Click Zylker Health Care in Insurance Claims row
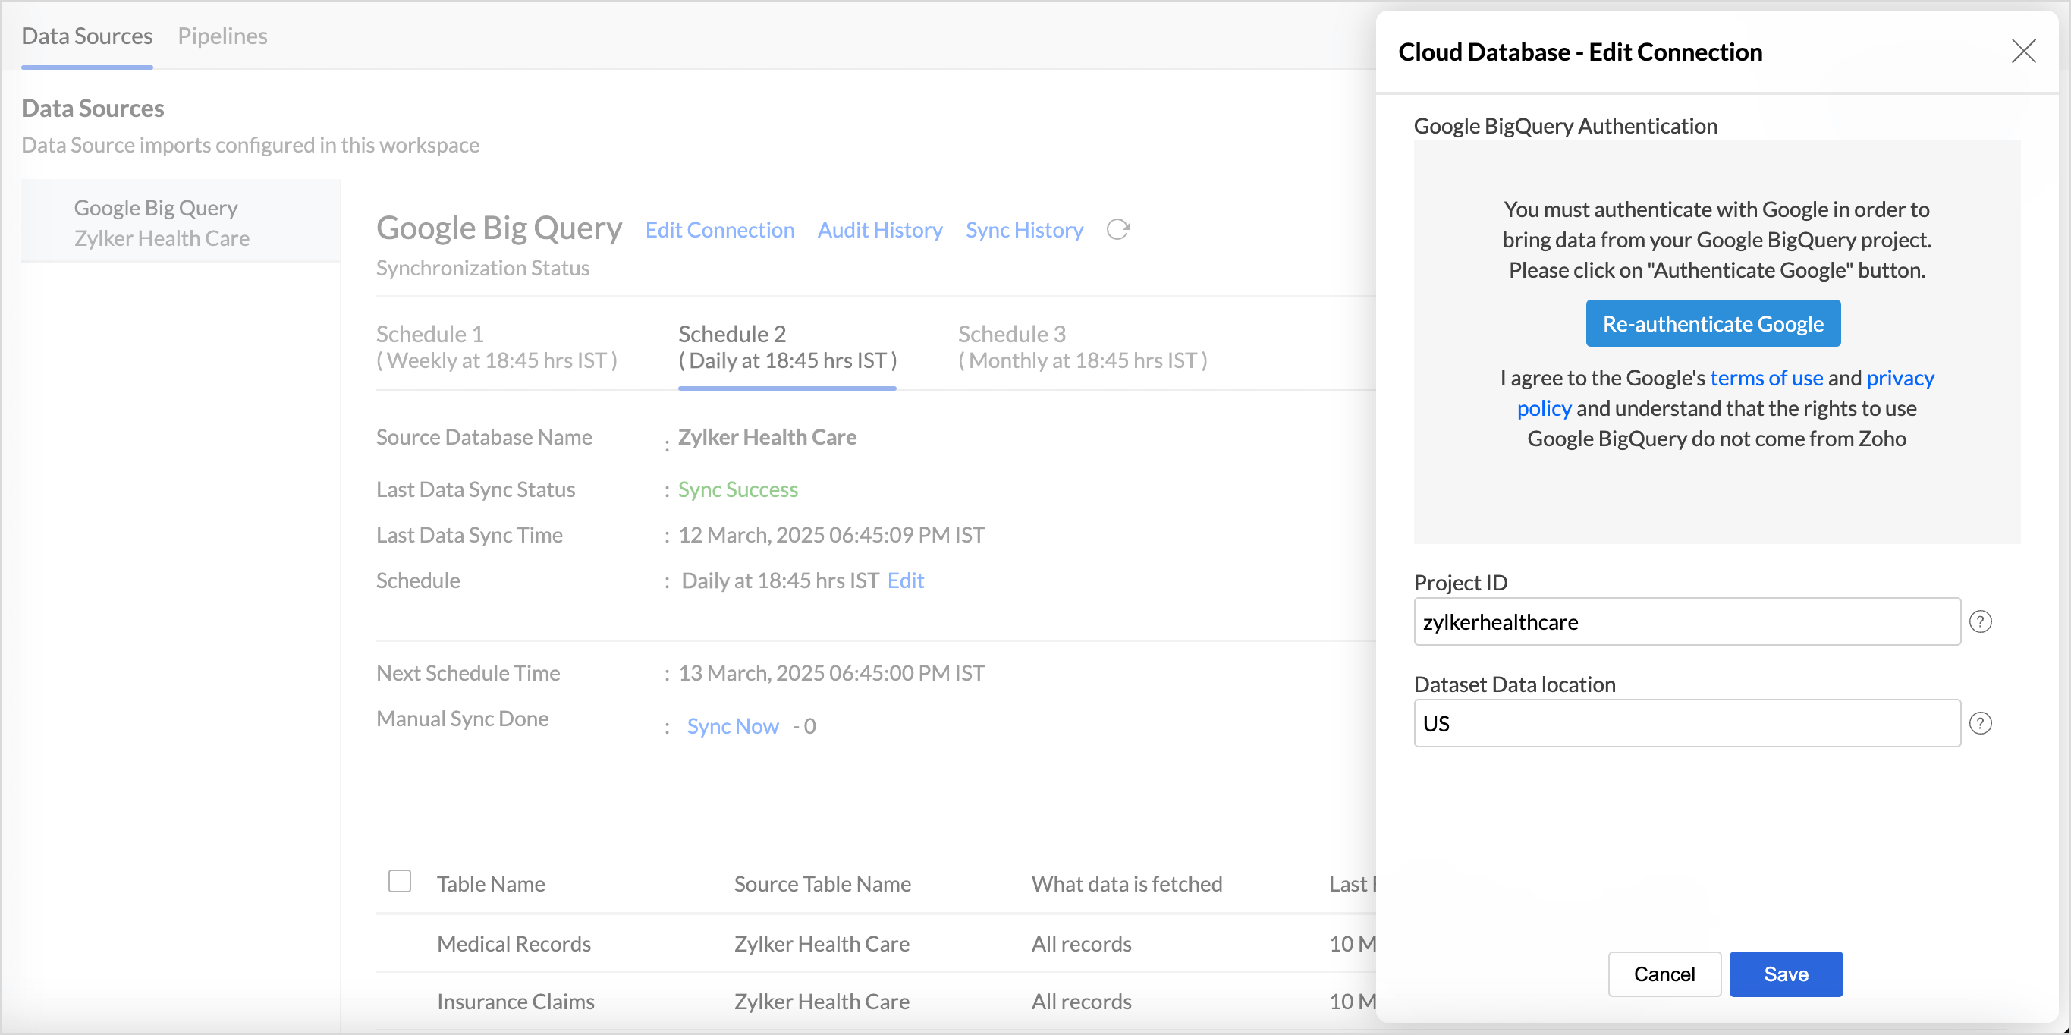The height and width of the screenshot is (1035, 2071). (822, 1001)
